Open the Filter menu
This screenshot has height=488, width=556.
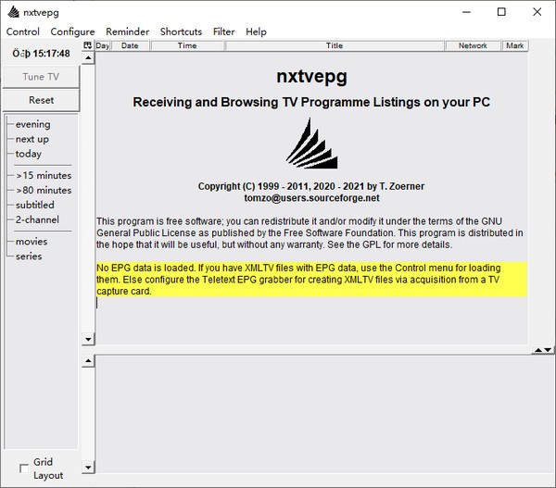[223, 31]
